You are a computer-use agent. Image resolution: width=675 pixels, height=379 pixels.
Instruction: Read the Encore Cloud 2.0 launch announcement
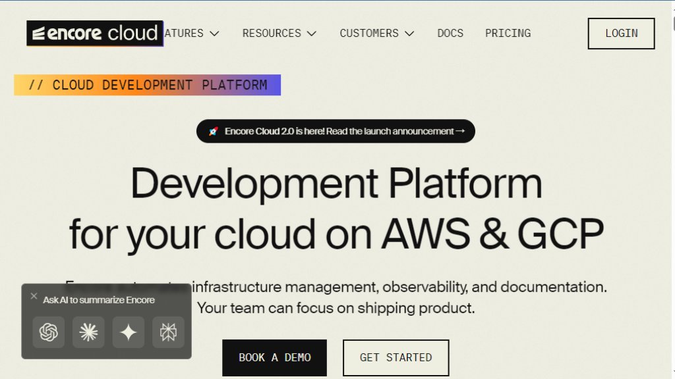tap(336, 131)
